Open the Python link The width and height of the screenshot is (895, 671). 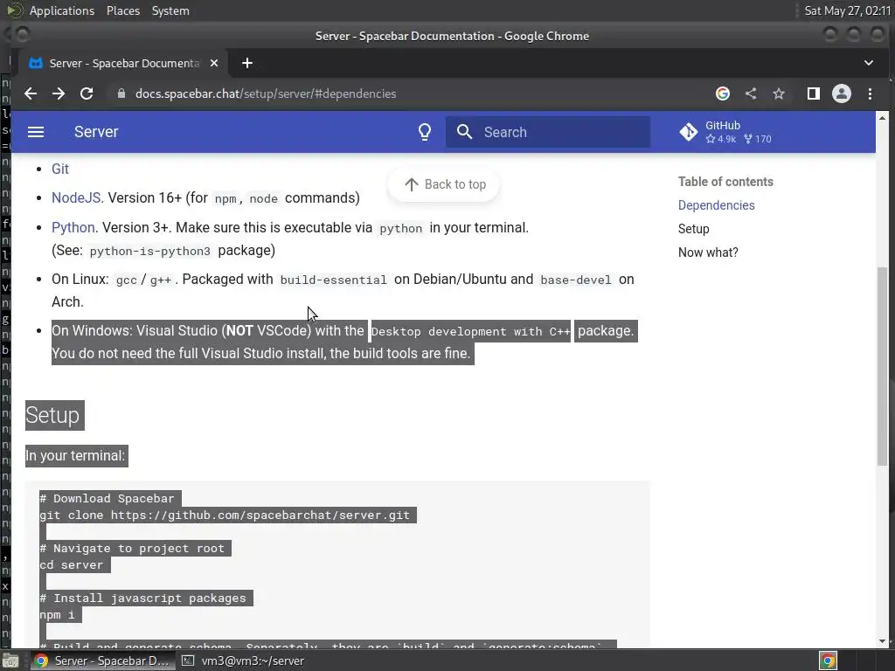(73, 228)
